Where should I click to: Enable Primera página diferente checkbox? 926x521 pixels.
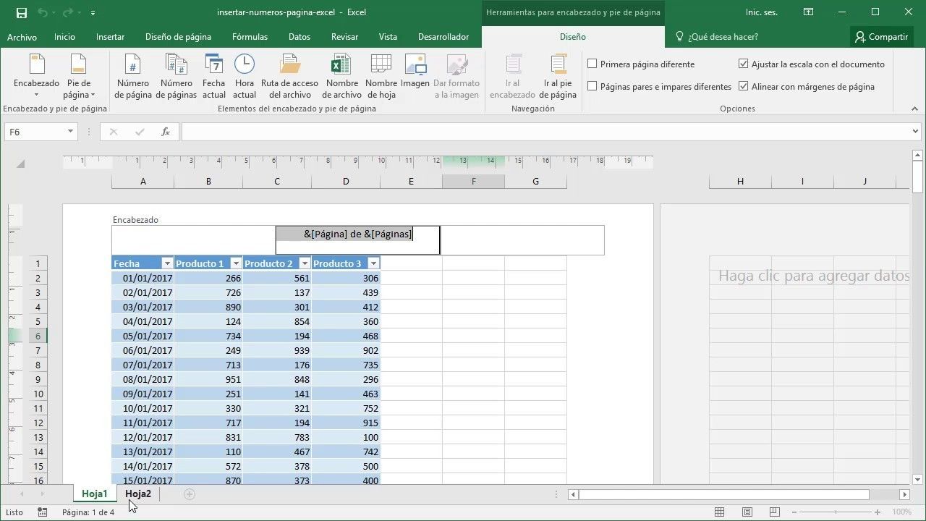point(592,64)
